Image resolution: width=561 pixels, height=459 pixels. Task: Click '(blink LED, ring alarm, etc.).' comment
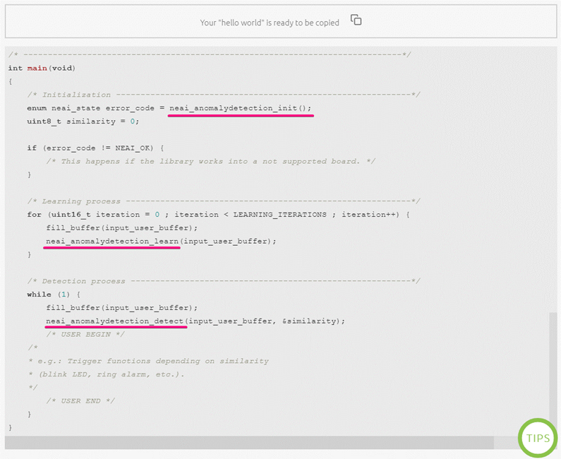[107, 374]
